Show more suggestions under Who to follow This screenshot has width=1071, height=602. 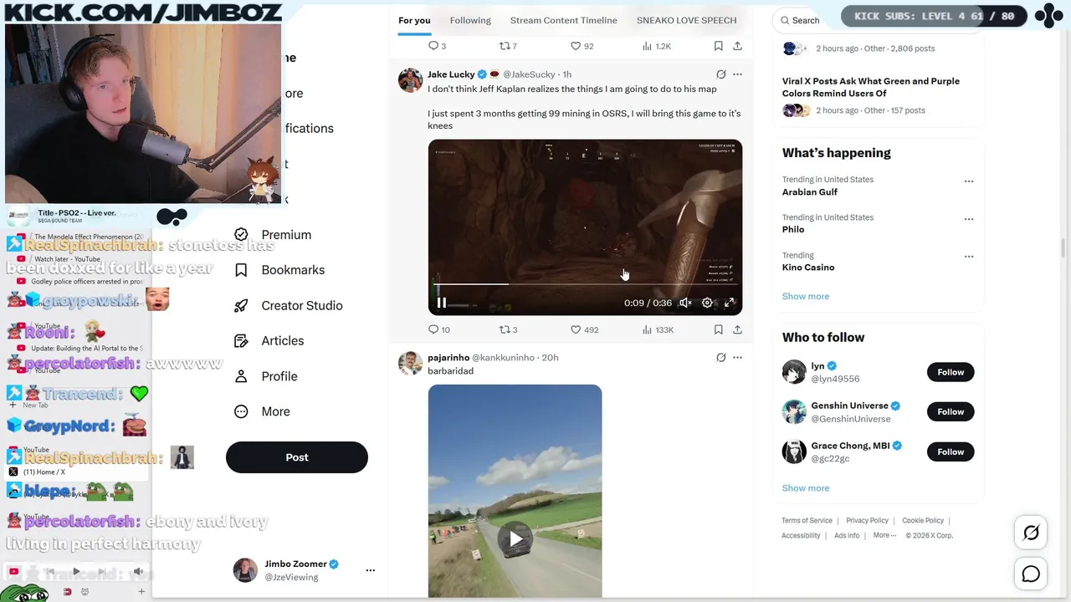806,488
